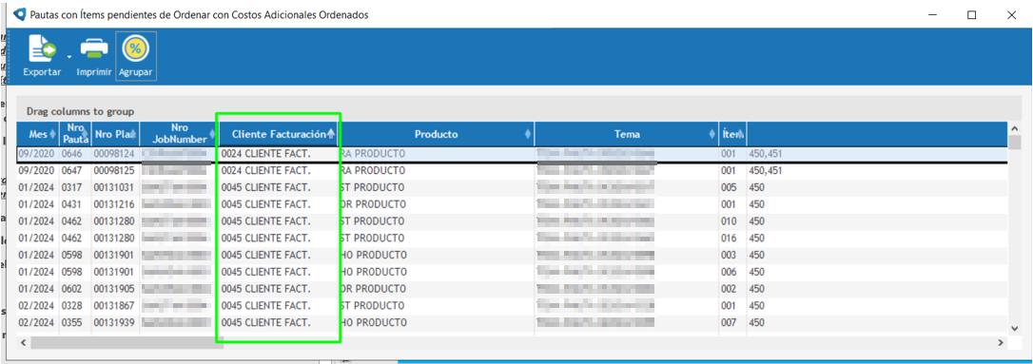Screen dimensions: 1033x364
Task: Select the Nro Pauta cell 0317
Action: (x=71, y=187)
